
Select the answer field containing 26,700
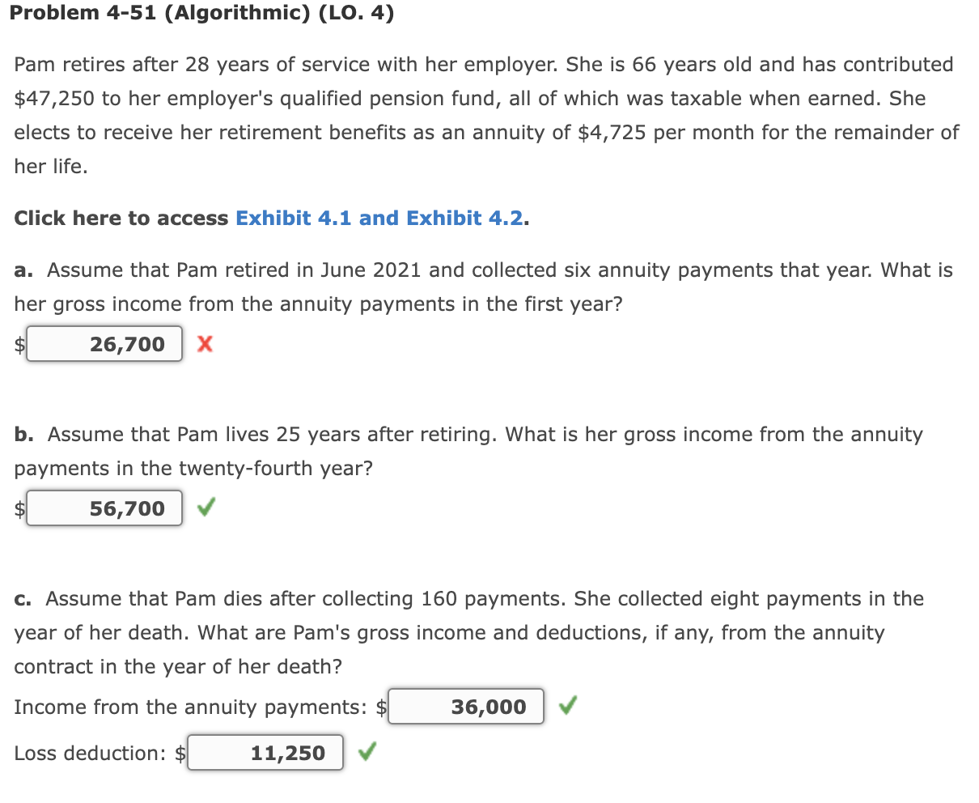(104, 343)
